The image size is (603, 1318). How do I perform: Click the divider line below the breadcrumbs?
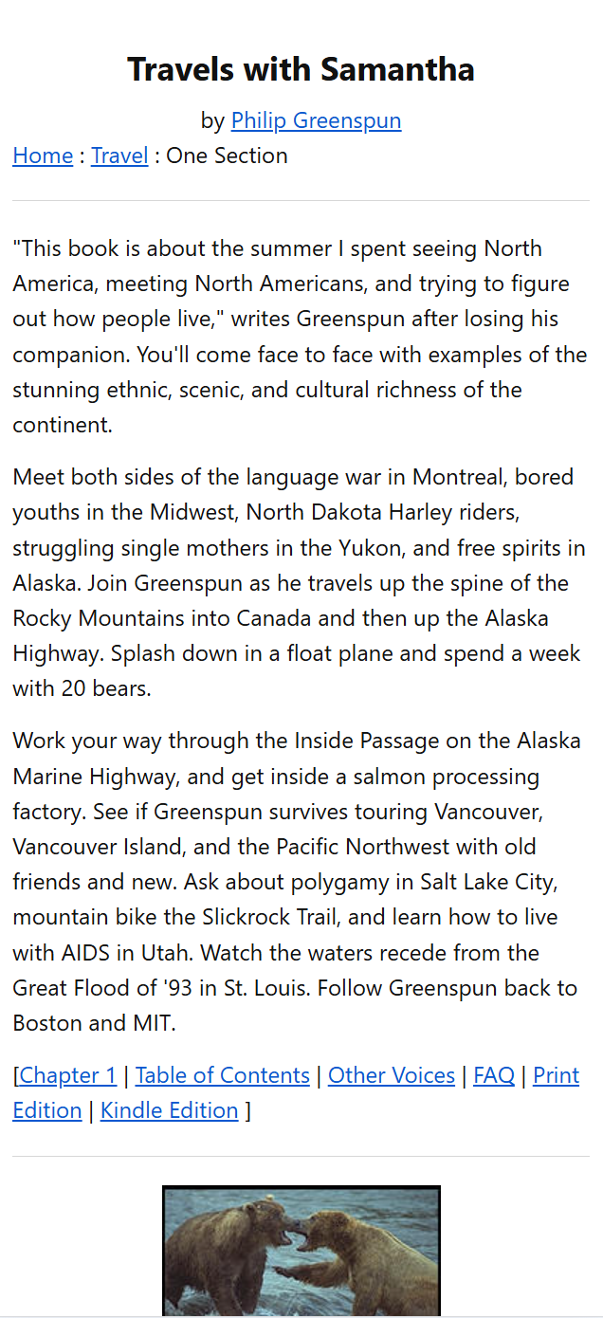[x=301, y=201]
